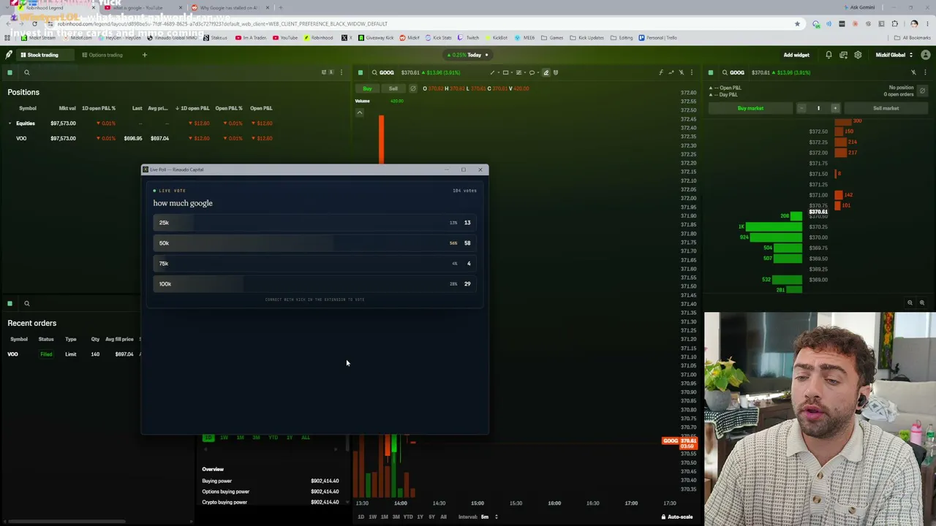Zoom in on the order ladder
Screen dimensions: 936x526
(x=921, y=302)
